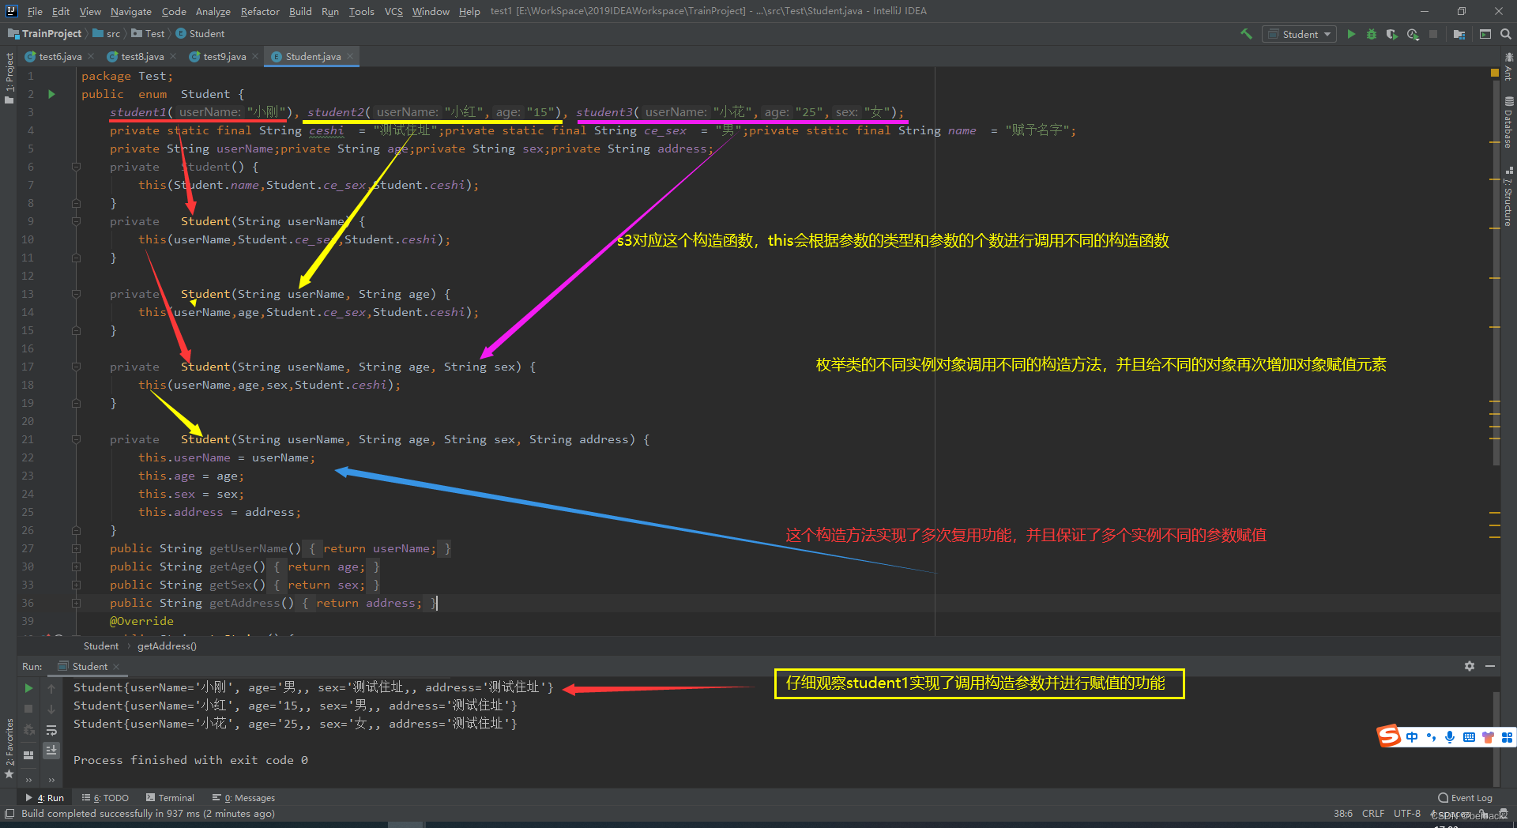This screenshot has height=828, width=1517.
Task: Collapse the constructor fold at line 9
Action: 77,221
